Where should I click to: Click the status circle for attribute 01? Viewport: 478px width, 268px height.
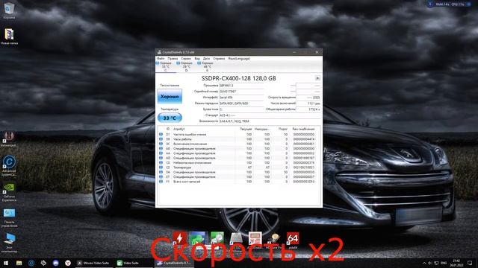click(x=161, y=134)
